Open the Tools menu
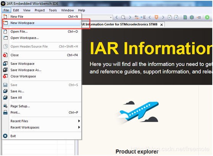The width and height of the screenshot is (213, 156). (x=53, y=10)
